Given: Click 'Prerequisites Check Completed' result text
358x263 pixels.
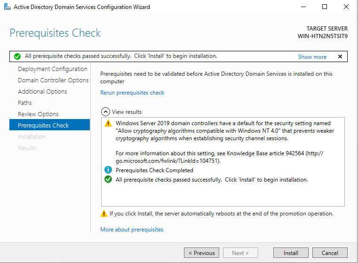Looking at the screenshot, I should pos(154,170).
